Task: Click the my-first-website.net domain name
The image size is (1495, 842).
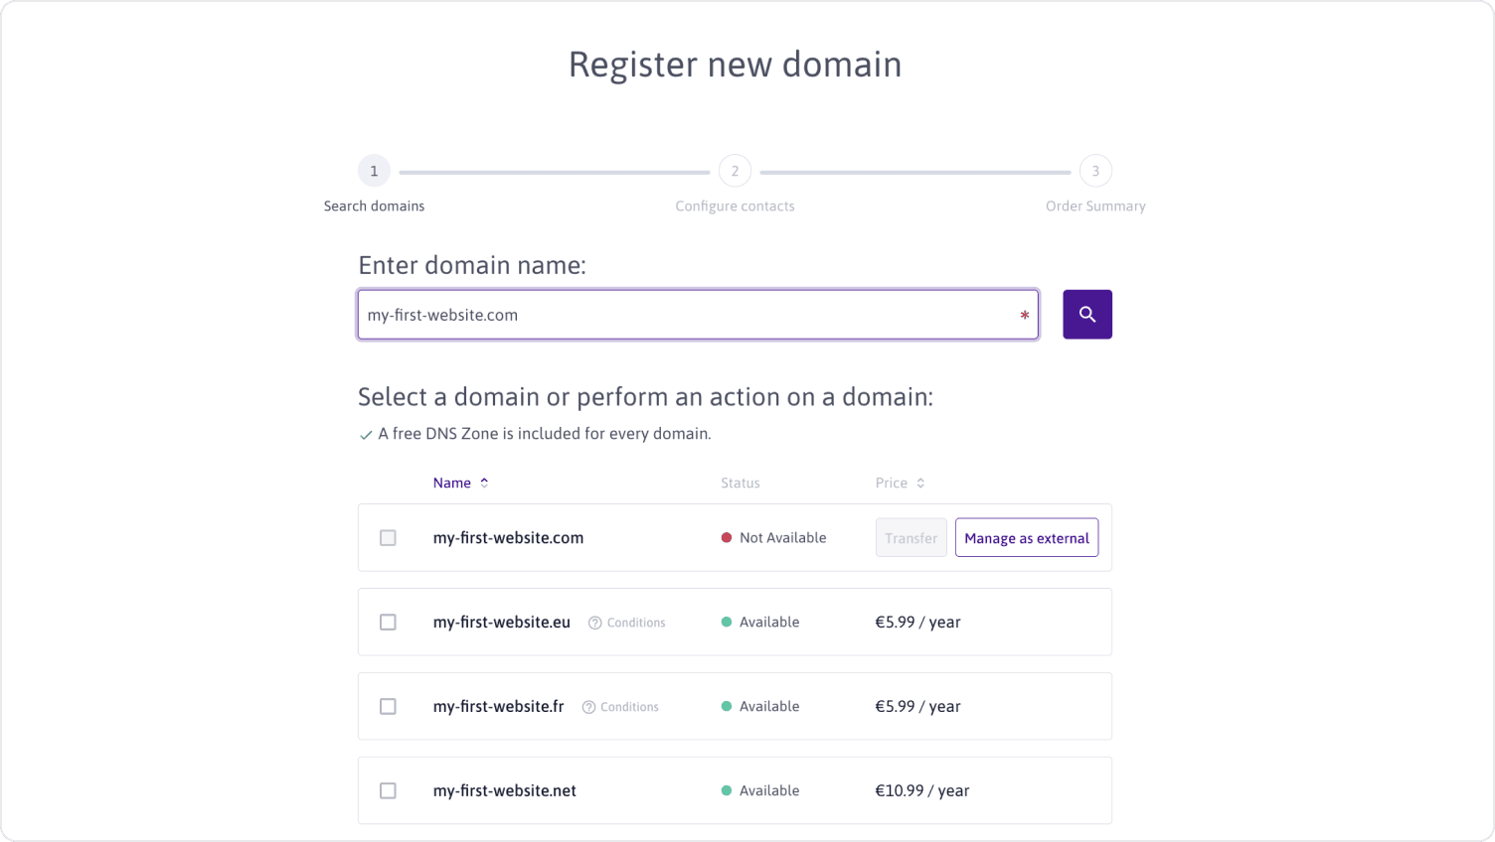Action: [504, 791]
